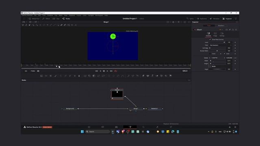Play the composition forward

point(107,71)
